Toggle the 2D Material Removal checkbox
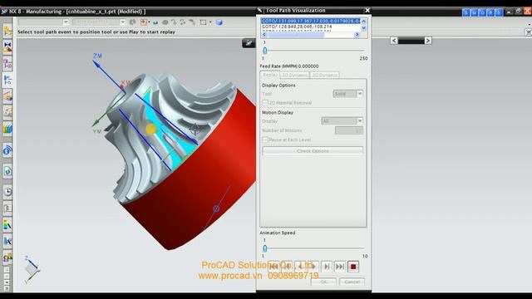Image resolution: width=532 pixels, height=299 pixels. [265, 102]
